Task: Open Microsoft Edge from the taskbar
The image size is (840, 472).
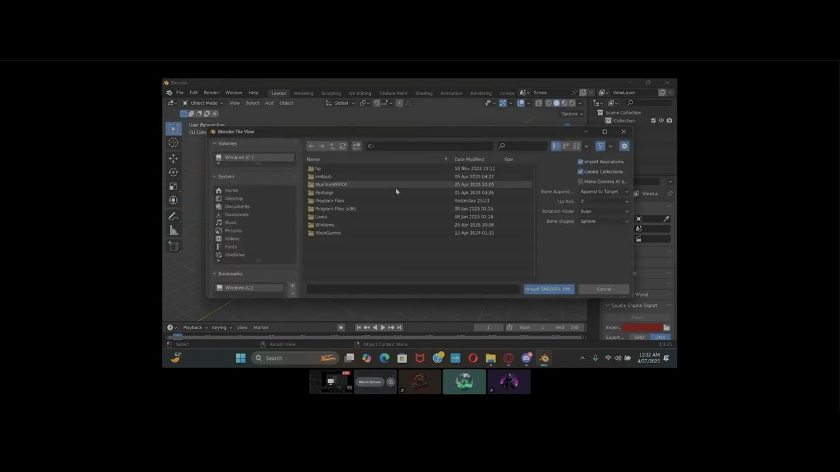Action: pos(385,358)
